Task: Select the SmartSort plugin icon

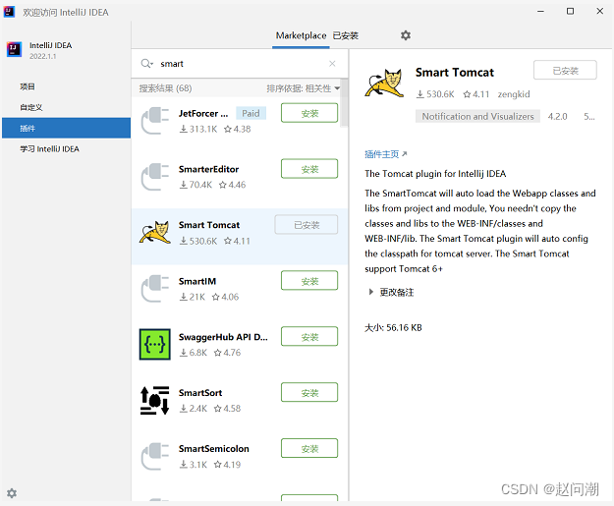Action: point(155,400)
